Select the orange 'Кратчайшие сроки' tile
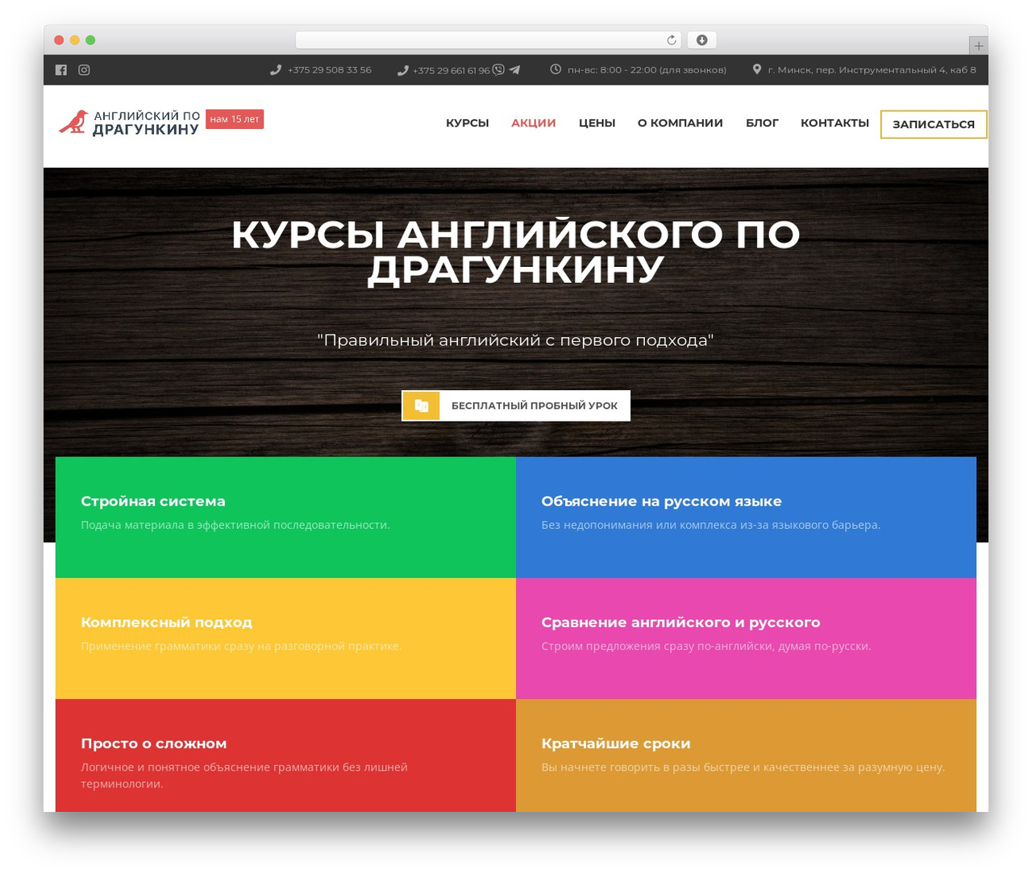The image size is (1032, 874). [746, 755]
